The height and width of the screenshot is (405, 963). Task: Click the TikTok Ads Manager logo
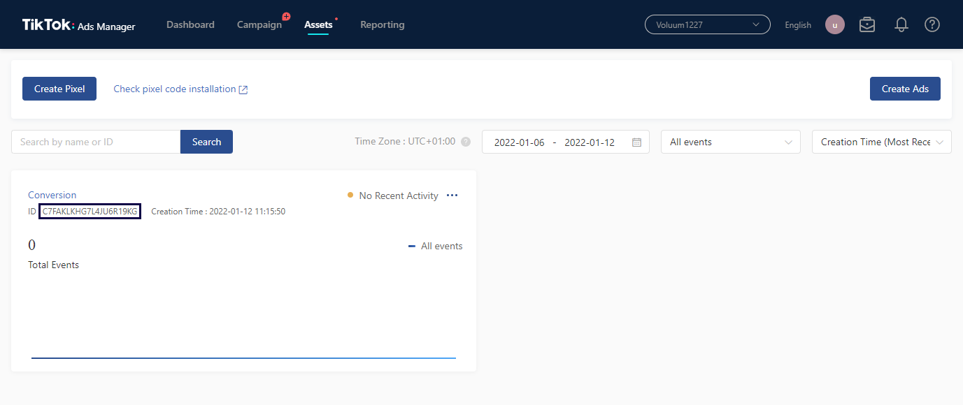click(x=78, y=25)
